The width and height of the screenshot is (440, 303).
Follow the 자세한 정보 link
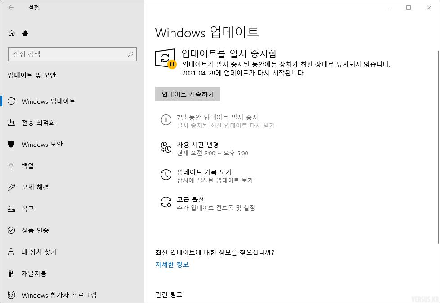tap(172, 264)
